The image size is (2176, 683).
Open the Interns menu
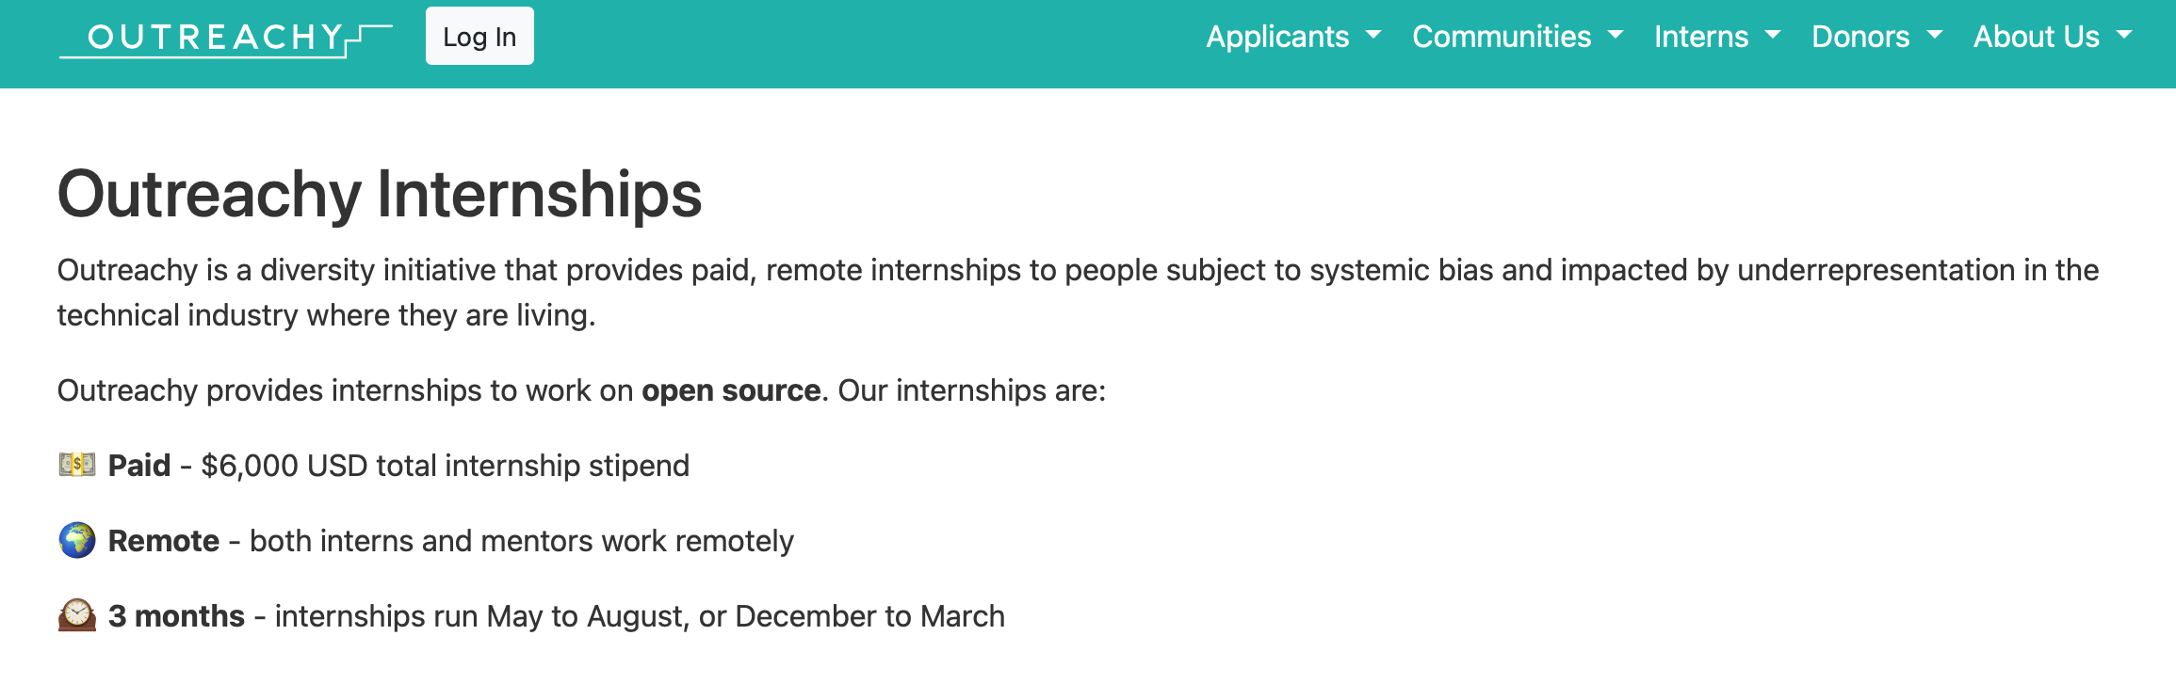(x=1717, y=37)
